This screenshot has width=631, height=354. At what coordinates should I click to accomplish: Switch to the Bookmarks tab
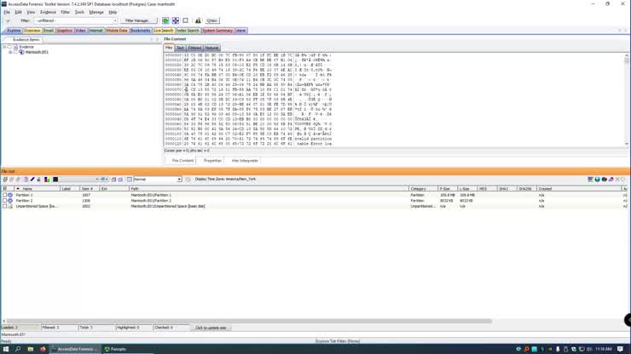(140, 31)
